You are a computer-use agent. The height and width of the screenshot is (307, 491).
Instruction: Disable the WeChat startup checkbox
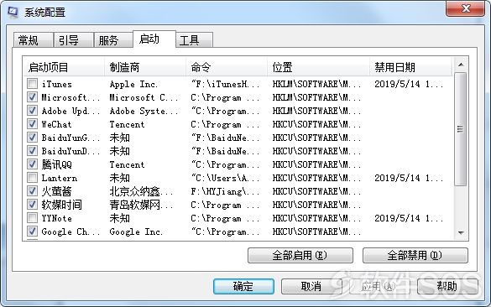click(32, 124)
